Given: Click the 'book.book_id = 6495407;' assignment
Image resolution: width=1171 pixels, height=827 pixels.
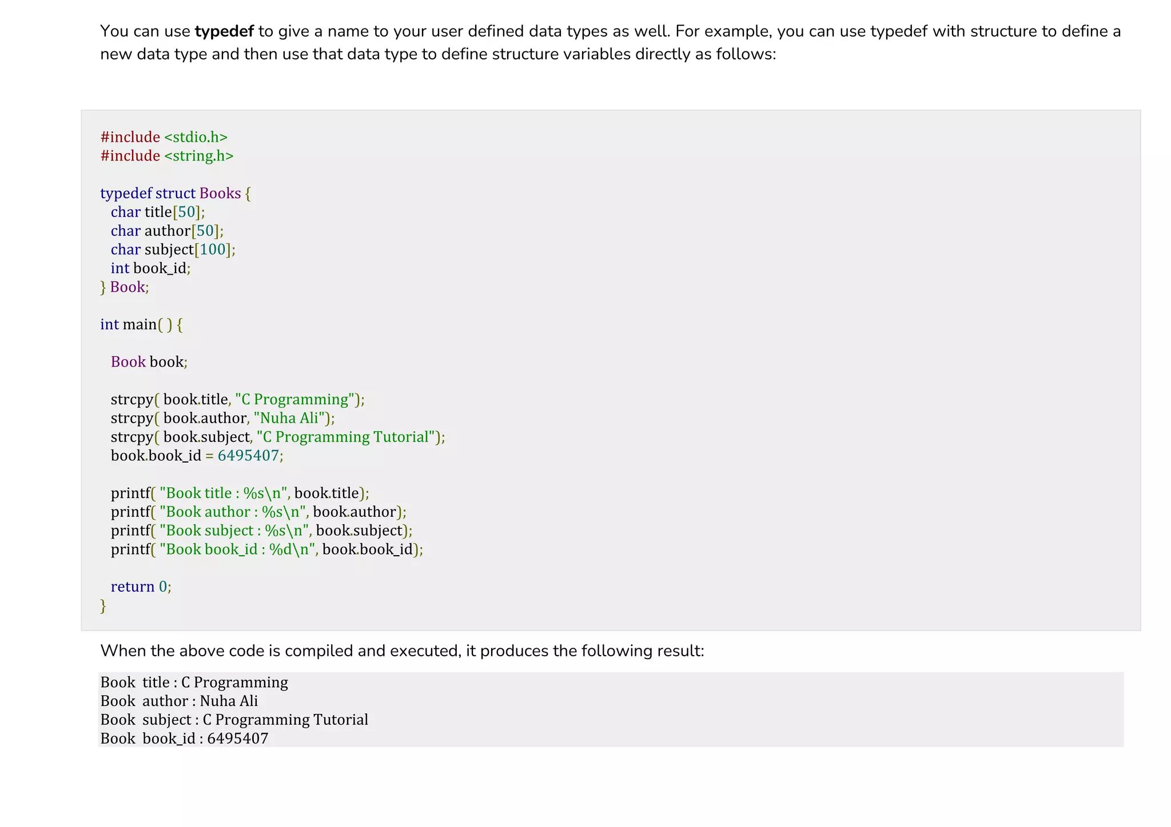Looking at the screenshot, I should coord(197,456).
